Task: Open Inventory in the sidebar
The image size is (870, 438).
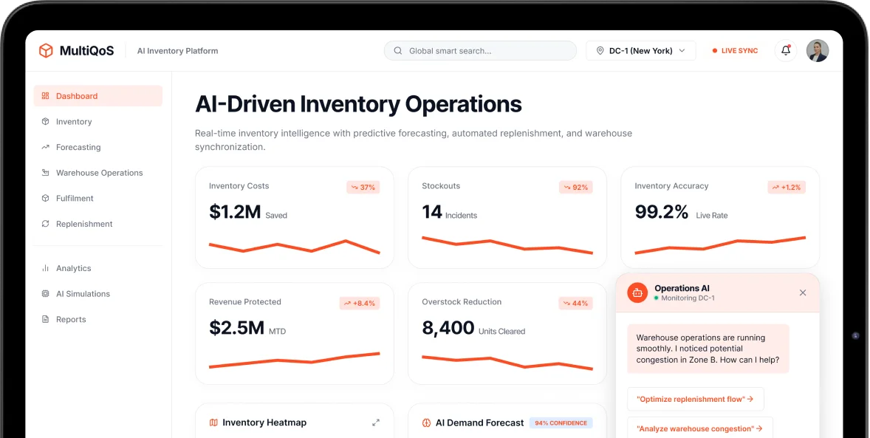Action: [98, 122]
